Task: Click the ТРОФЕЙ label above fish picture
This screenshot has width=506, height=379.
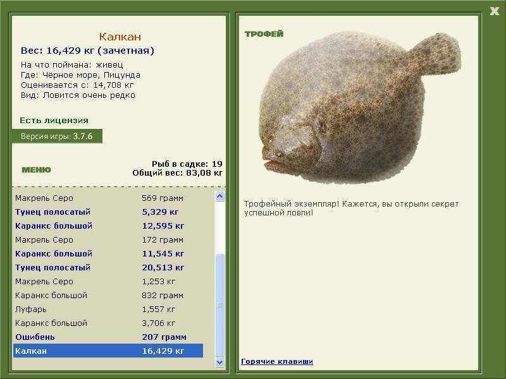Action: (264, 34)
